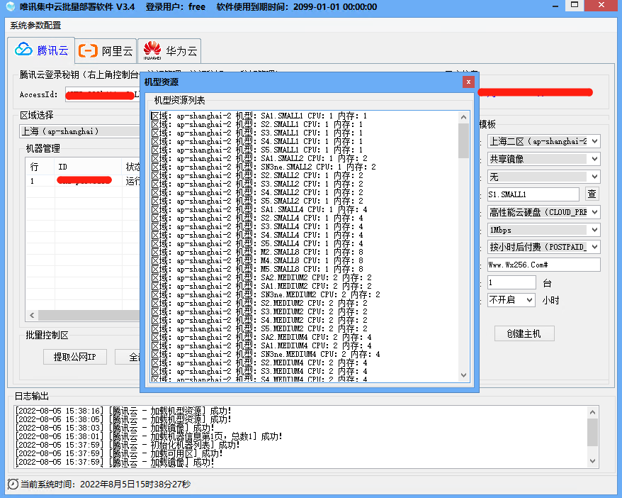Screen dimensions: 622x498
Task: Click the 当前系统时间 status text
Action: pos(106,484)
